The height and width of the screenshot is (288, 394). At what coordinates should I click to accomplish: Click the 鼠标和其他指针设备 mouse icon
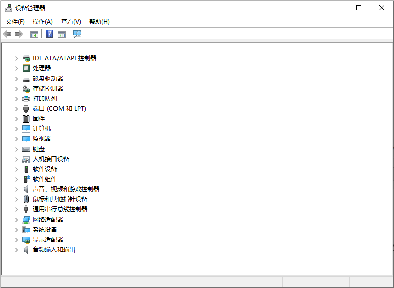[26, 199]
